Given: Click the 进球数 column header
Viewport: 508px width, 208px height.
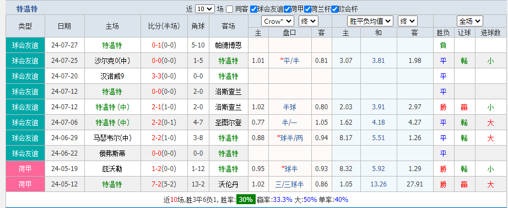Looking at the screenshot, I should tap(490, 33).
